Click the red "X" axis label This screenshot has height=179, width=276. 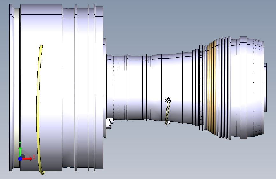[34, 157]
